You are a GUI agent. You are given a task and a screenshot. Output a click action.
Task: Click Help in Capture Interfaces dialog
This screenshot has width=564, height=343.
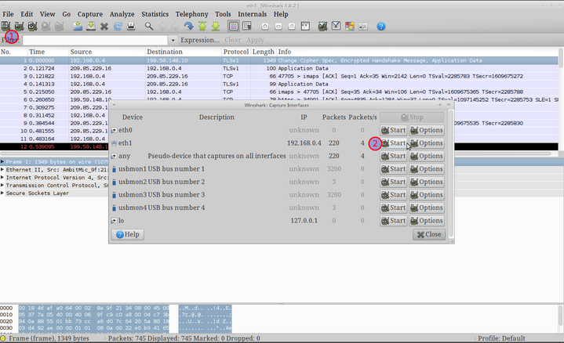coord(128,234)
